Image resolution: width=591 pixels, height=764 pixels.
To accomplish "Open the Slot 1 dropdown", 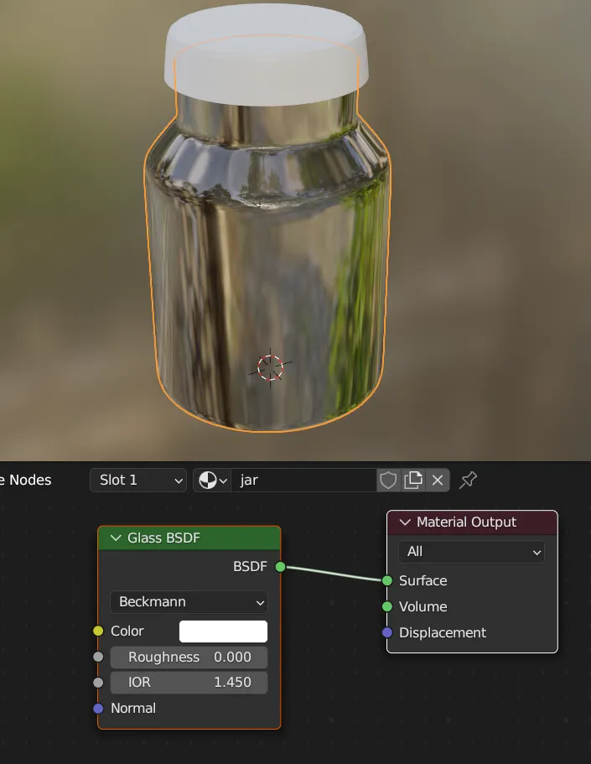I will coord(138,481).
